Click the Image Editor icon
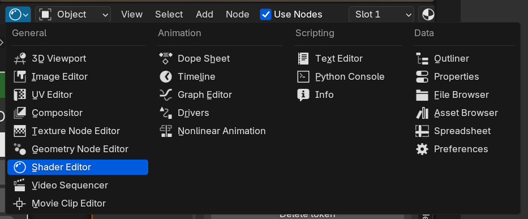 coord(20,77)
